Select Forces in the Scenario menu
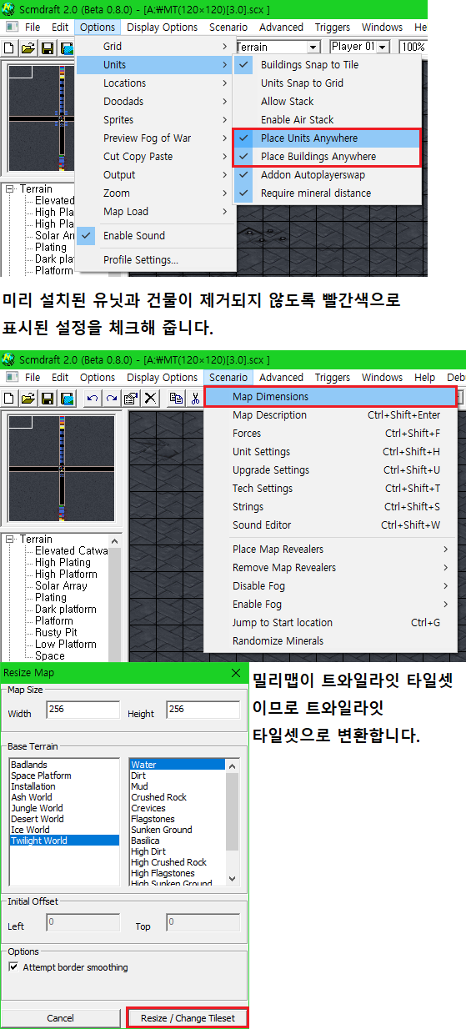466x1029 pixels. 331,434
